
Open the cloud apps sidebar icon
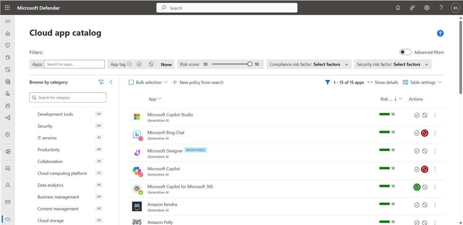(x=8, y=219)
